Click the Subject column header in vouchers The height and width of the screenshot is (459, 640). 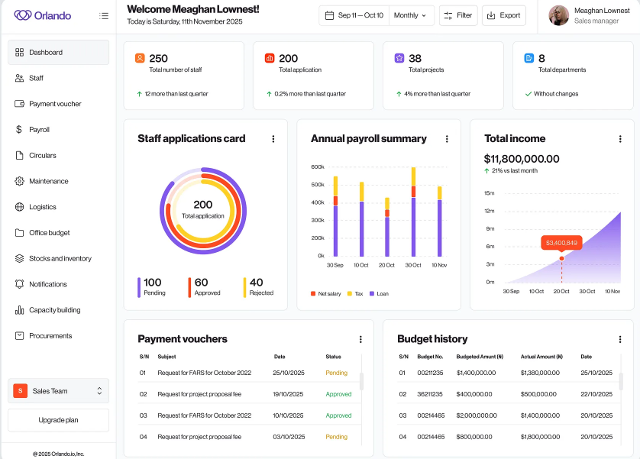pos(166,357)
